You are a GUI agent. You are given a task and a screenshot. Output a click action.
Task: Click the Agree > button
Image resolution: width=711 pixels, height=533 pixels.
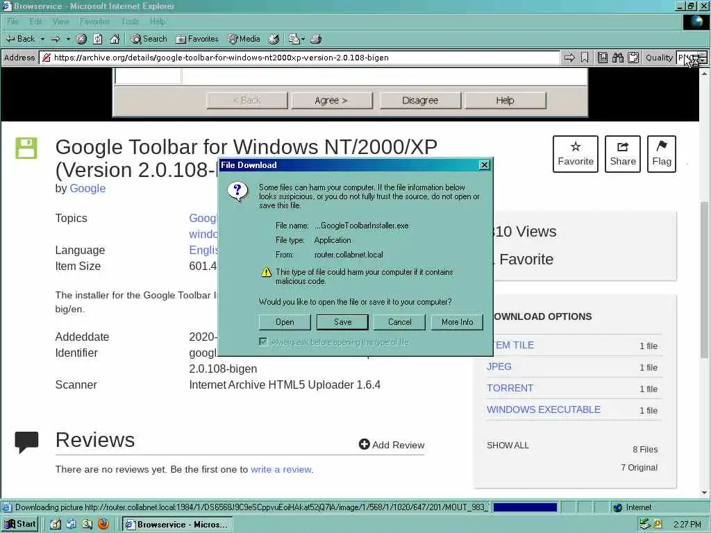(x=331, y=100)
